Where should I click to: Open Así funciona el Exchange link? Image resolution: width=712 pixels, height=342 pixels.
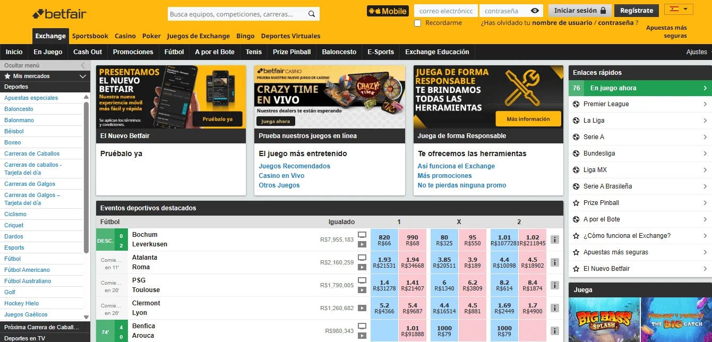tap(456, 166)
